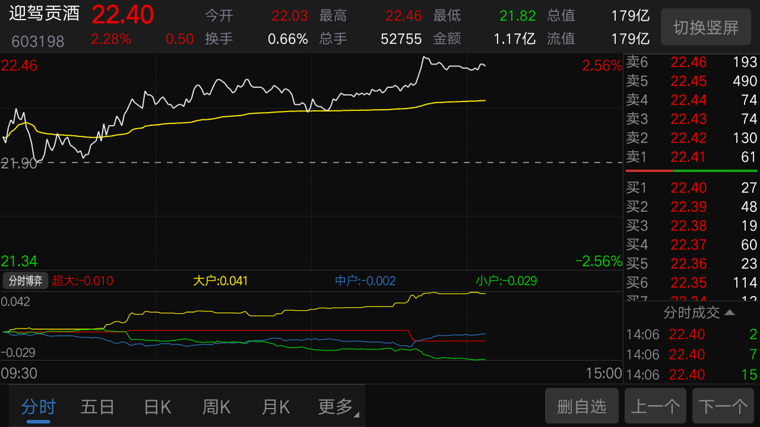Screen dimensions: 760x427
Task: Click the 0.042 indicator axis label
Action: (x=15, y=301)
